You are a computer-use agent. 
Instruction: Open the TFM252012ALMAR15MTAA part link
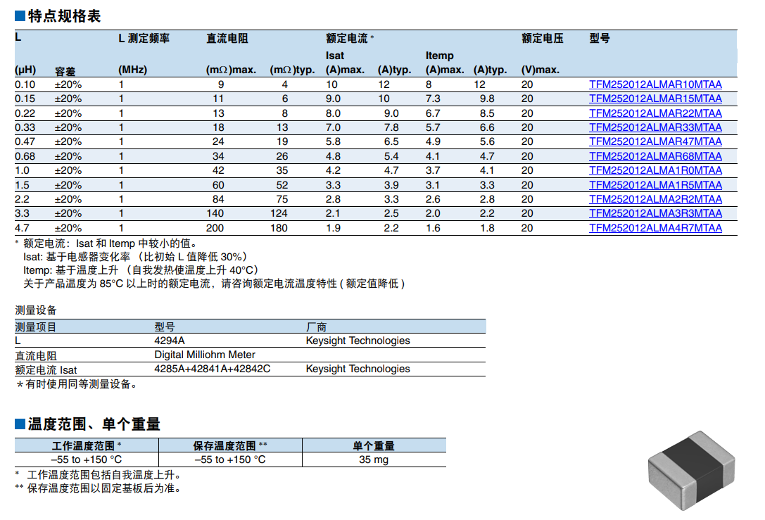point(655,99)
